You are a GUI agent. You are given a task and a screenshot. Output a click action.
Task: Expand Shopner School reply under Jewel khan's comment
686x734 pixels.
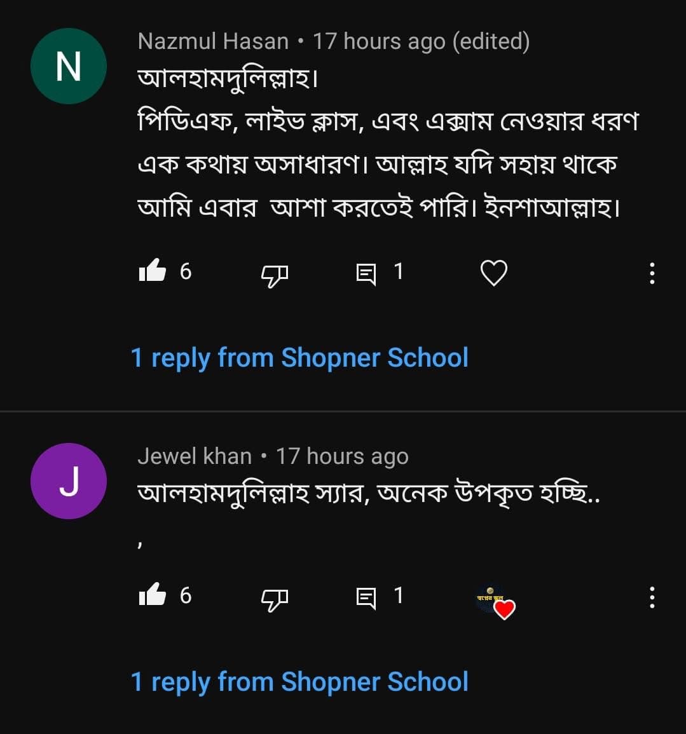(x=299, y=681)
